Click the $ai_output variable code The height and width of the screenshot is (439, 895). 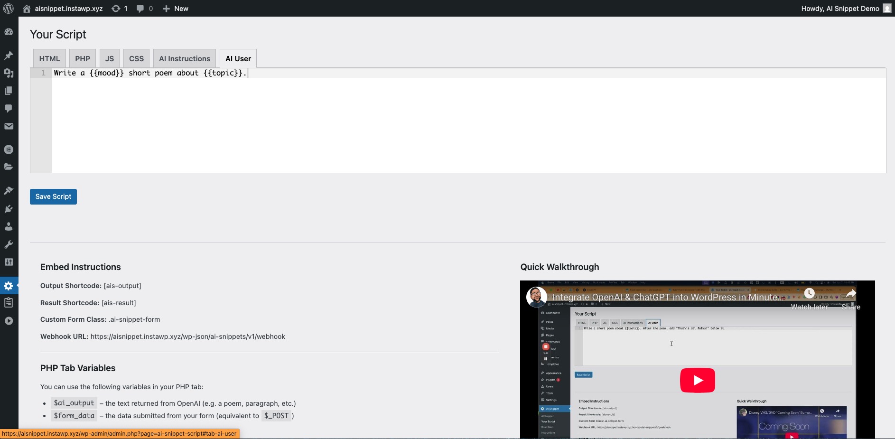pos(74,403)
